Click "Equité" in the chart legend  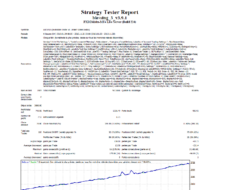pos(33,162)
